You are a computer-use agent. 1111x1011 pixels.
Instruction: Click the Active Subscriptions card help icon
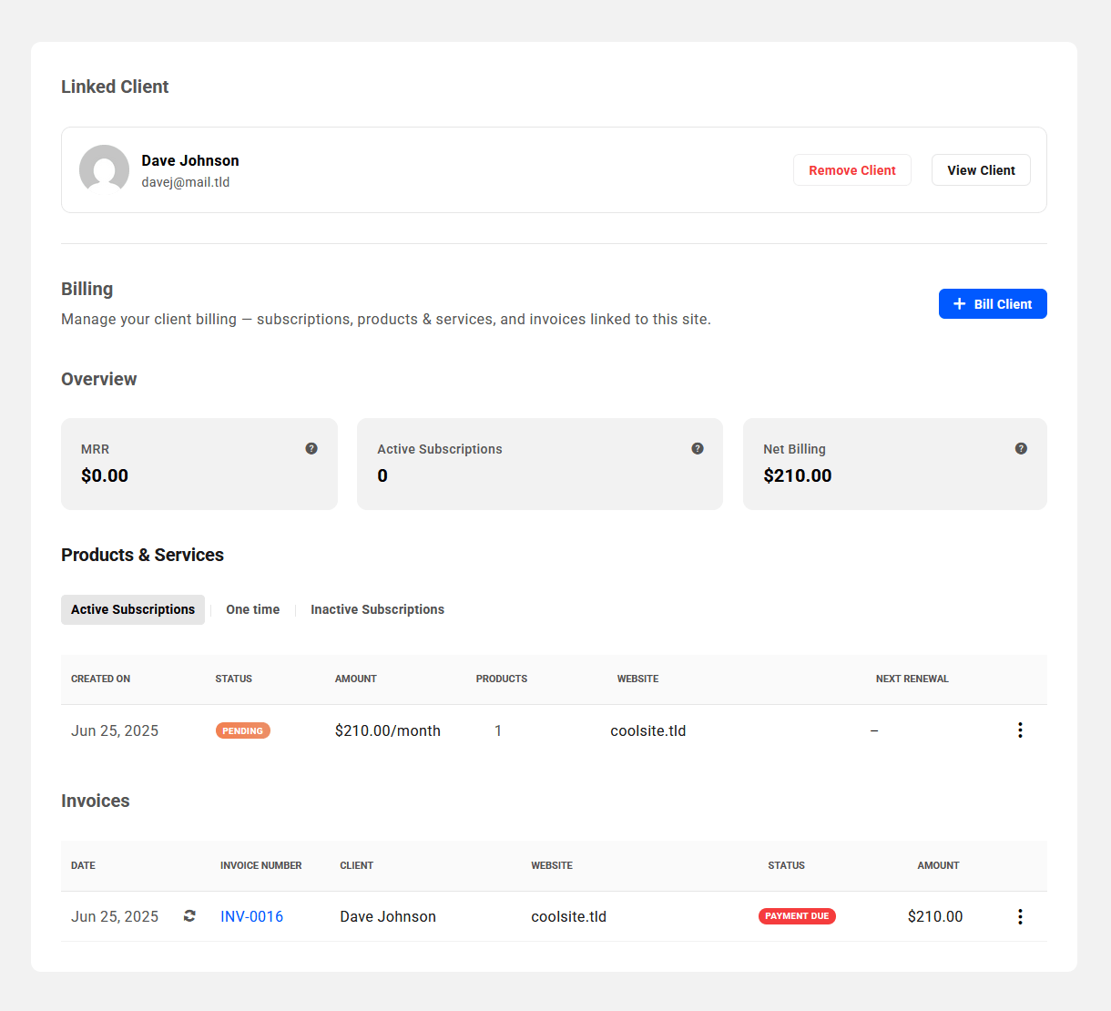698,448
